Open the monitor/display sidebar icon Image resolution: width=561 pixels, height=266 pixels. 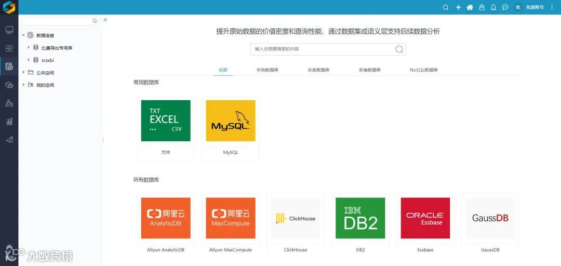coord(9,30)
